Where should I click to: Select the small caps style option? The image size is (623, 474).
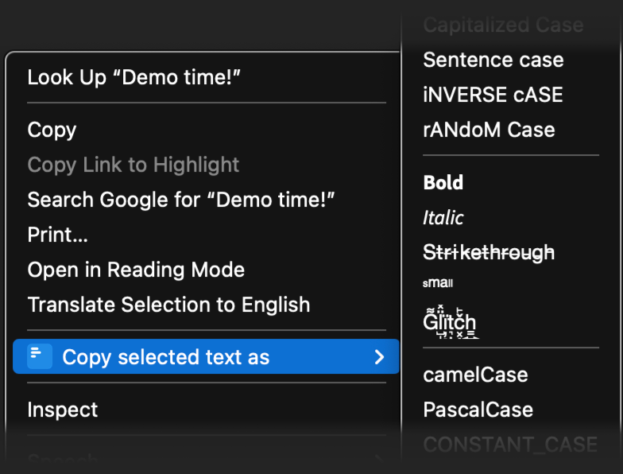(x=438, y=282)
